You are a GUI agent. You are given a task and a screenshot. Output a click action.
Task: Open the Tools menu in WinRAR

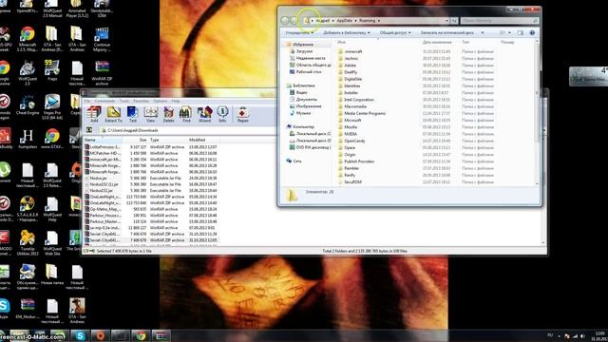[x=124, y=101]
